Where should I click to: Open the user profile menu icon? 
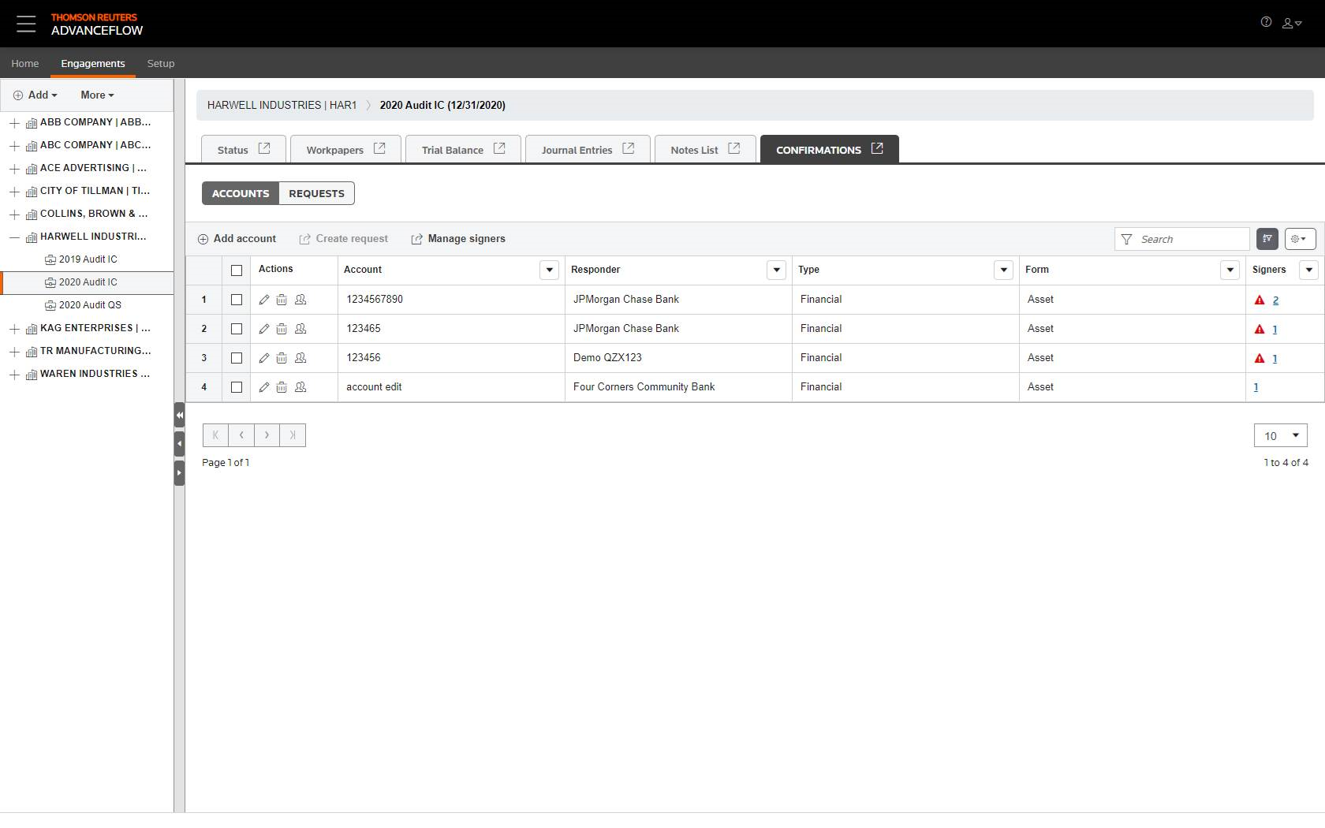[x=1291, y=24]
